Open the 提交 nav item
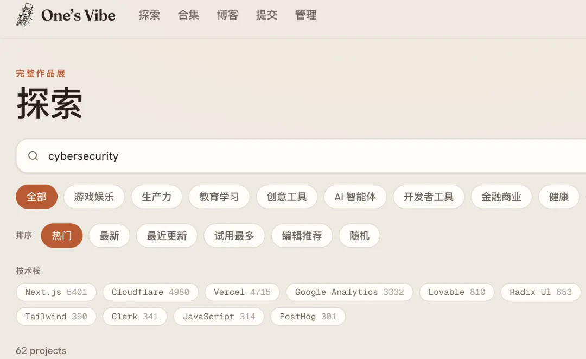 (x=266, y=15)
